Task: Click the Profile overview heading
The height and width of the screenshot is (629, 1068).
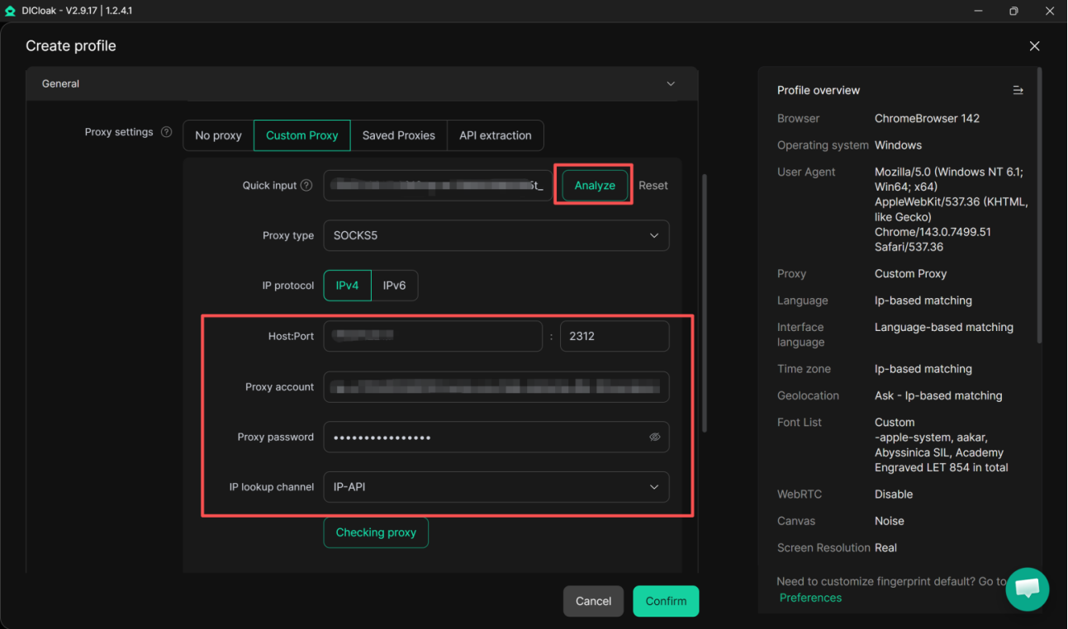Action: [819, 90]
